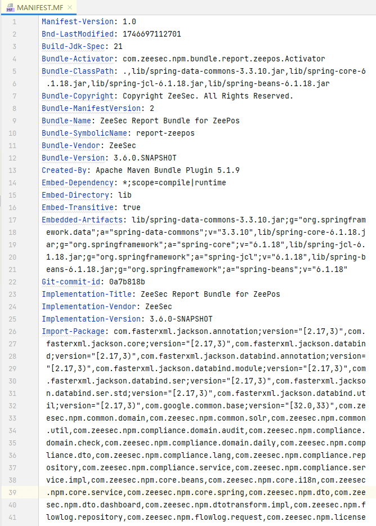Place cursor on Embed-Transitive true value

tap(132, 207)
